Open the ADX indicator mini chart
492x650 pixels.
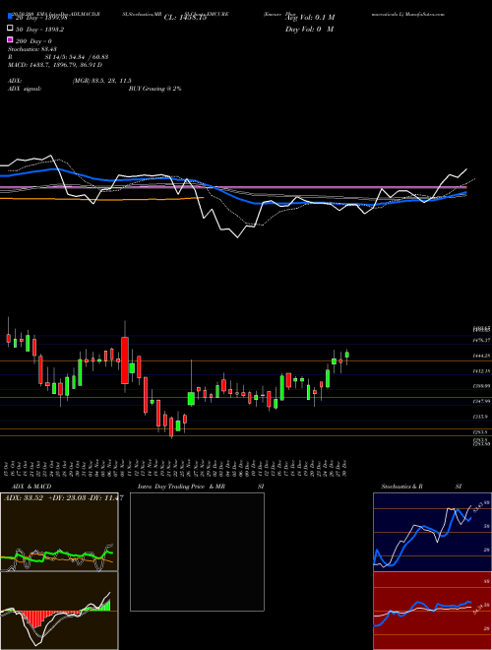point(59,532)
